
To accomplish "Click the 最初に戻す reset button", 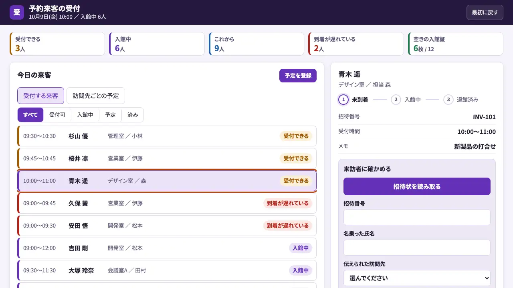I will pyautogui.click(x=485, y=12).
